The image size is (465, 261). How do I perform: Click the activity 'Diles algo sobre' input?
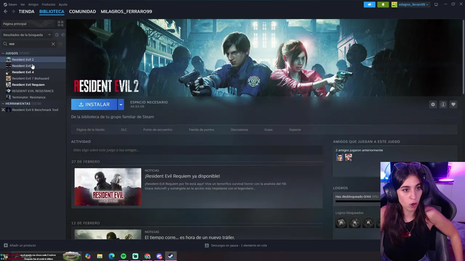[197, 150]
